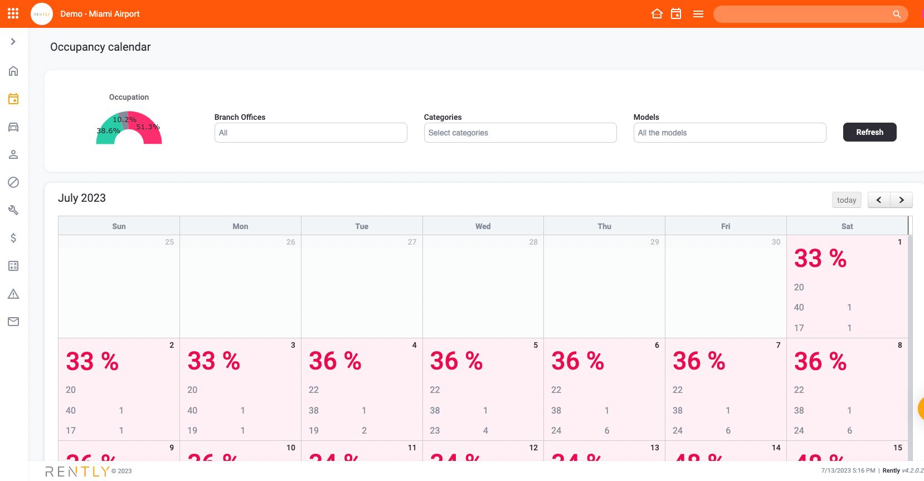This screenshot has height=481, width=924.
Task: Click the Rently v4.2.0.2 version text
Action: tap(903, 471)
